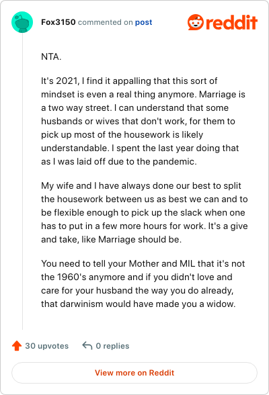This screenshot has height=395, width=269.
Task: Select the "0 replies" count label
Action: click(112, 346)
